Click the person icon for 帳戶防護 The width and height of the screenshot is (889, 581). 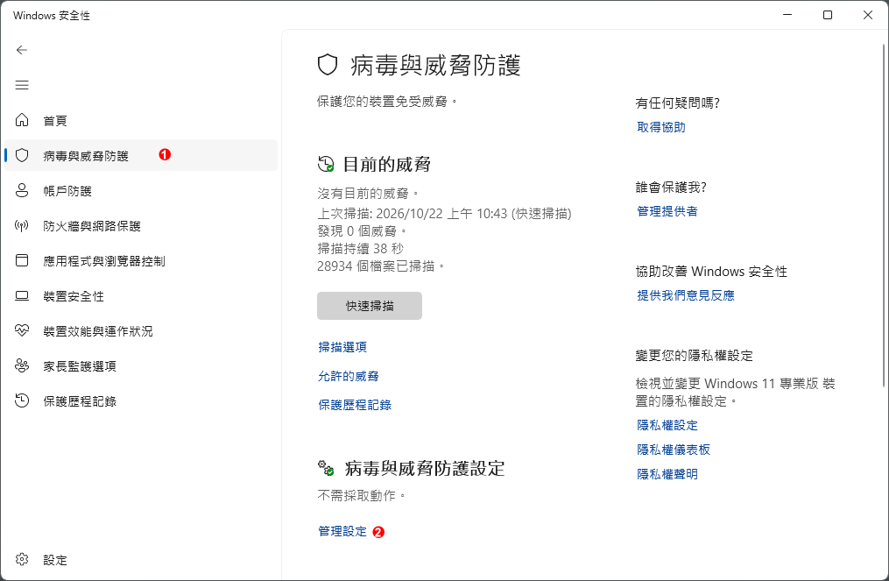pyautogui.click(x=22, y=191)
